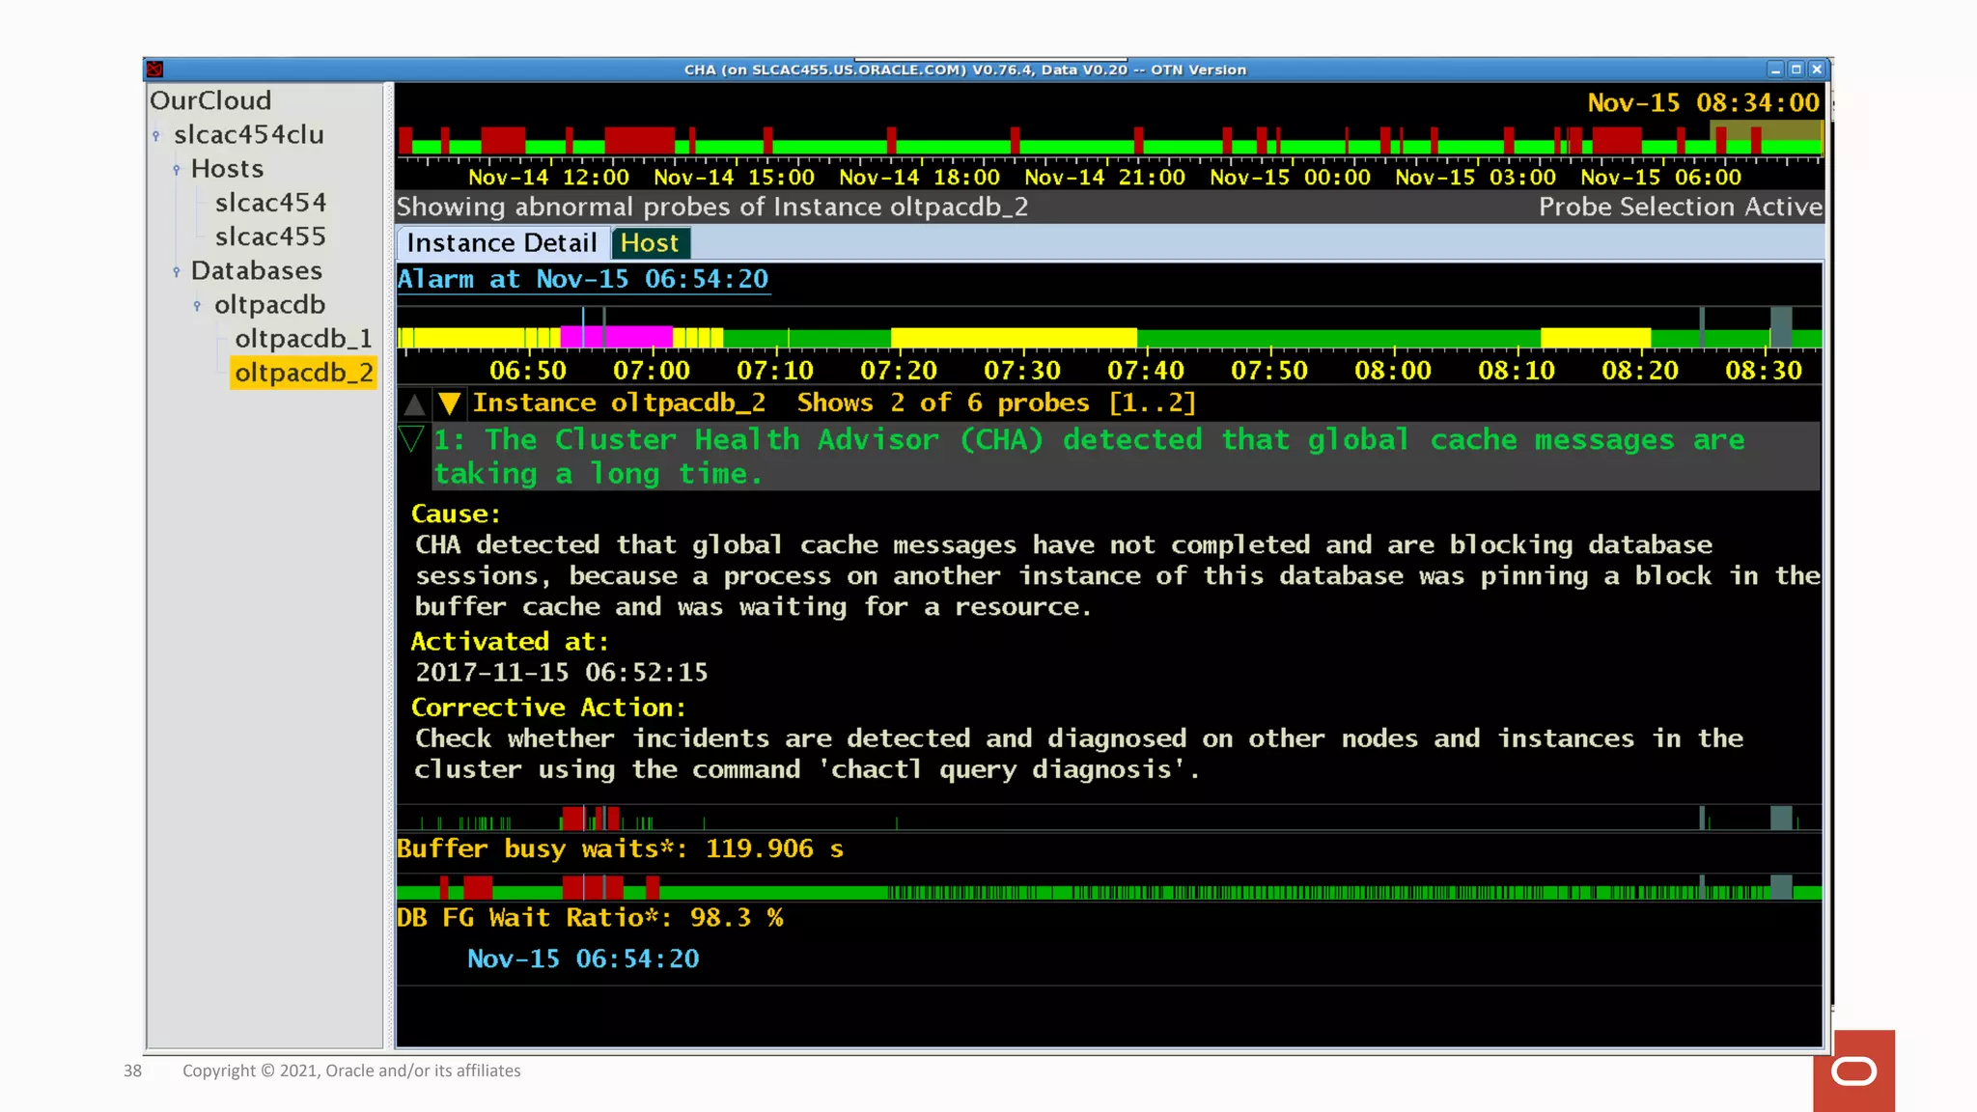Click the red block before Nov-15 06:00 overview

[1617, 140]
